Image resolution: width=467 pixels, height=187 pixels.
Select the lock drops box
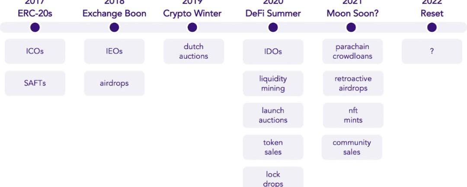click(273, 177)
